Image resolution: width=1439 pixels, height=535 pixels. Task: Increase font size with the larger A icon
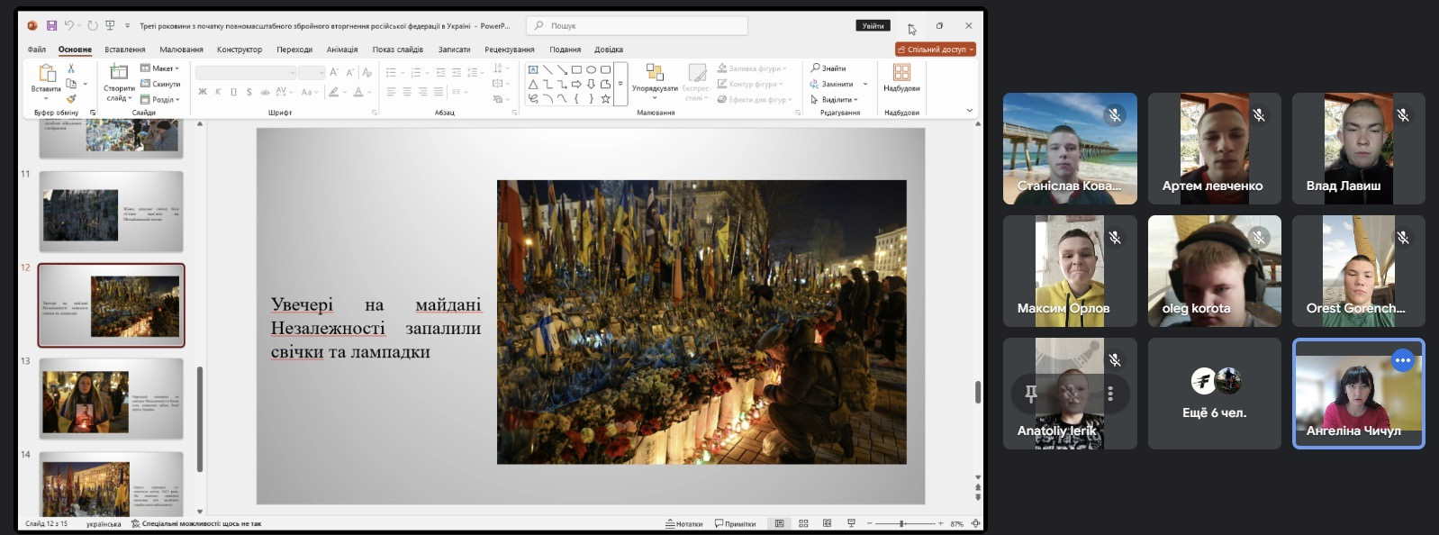pos(334,72)
